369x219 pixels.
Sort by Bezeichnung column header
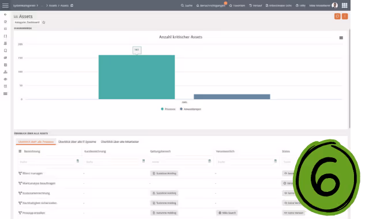click(x=32, y=151)
